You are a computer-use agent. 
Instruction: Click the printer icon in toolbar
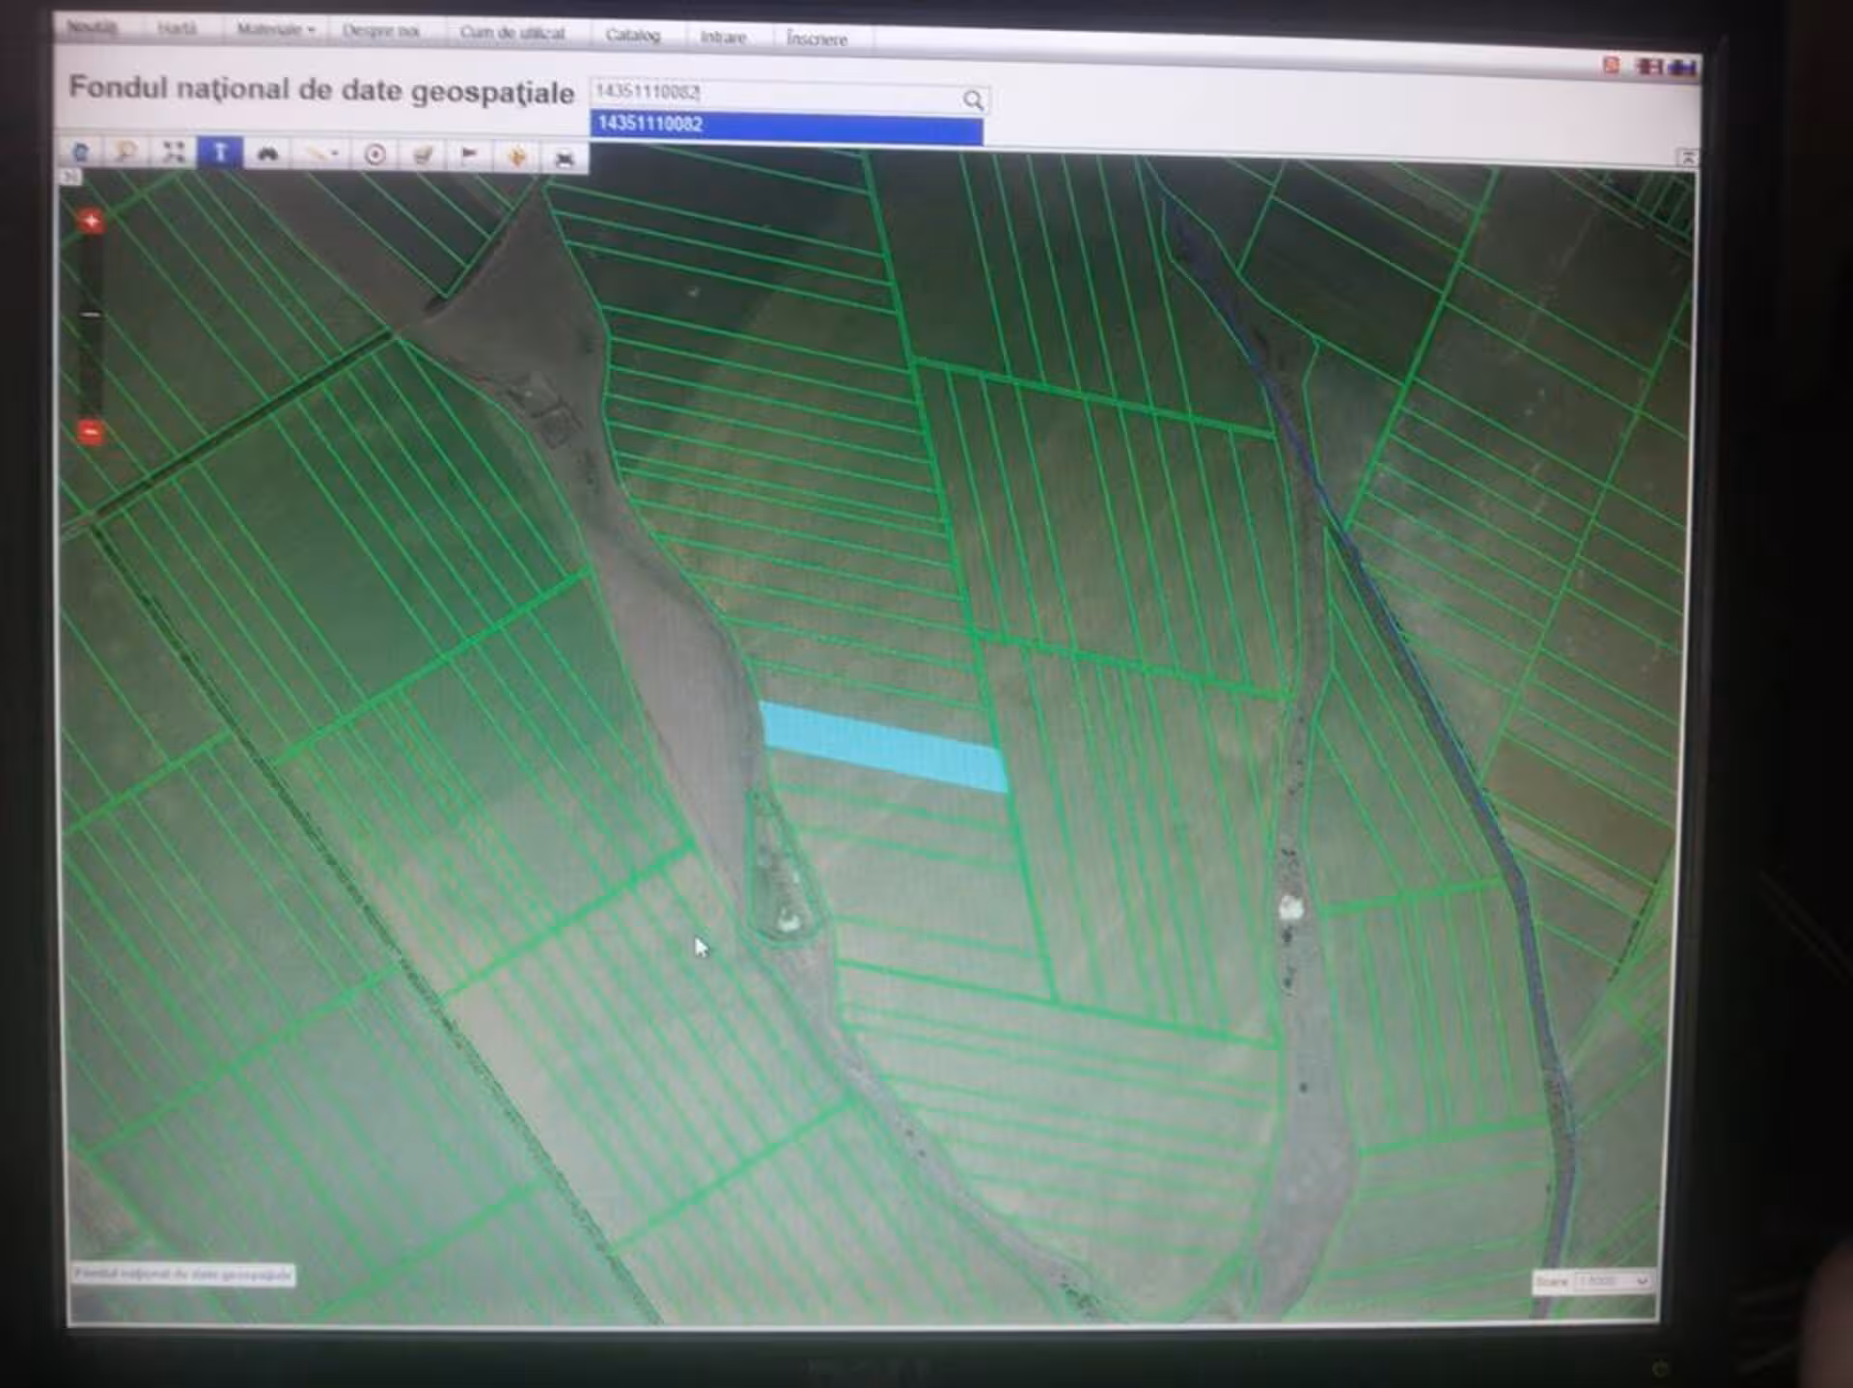pos(565,158)
